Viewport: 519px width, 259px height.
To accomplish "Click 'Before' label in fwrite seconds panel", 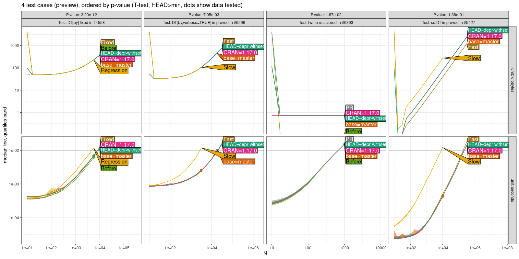I will coord(353,162).
